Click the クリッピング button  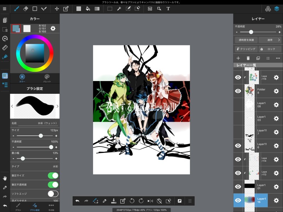tap(246, 49)
